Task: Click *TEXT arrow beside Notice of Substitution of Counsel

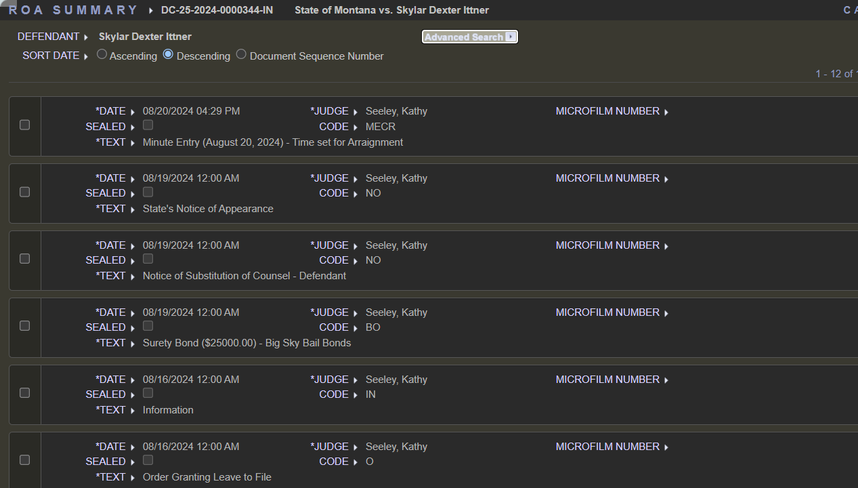Action: [133, 277]
